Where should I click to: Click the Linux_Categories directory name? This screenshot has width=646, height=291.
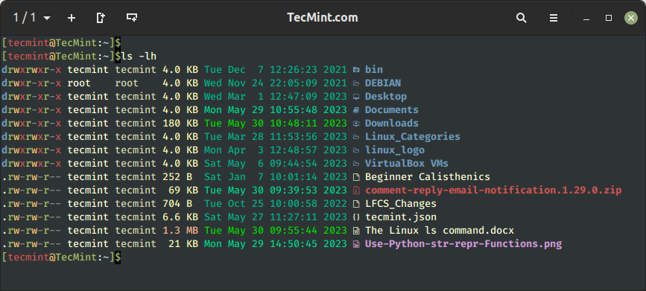pyautogui.click(x=412, y=137)
